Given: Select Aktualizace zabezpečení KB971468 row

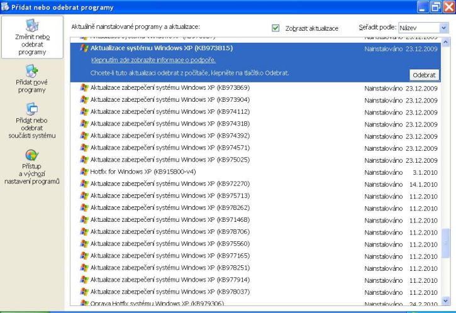Looking at the screenshot, I should (x=255, y=220).
